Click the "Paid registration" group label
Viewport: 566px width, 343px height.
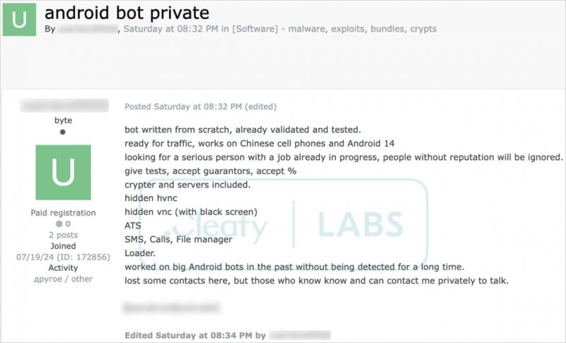tap(63, 213)
